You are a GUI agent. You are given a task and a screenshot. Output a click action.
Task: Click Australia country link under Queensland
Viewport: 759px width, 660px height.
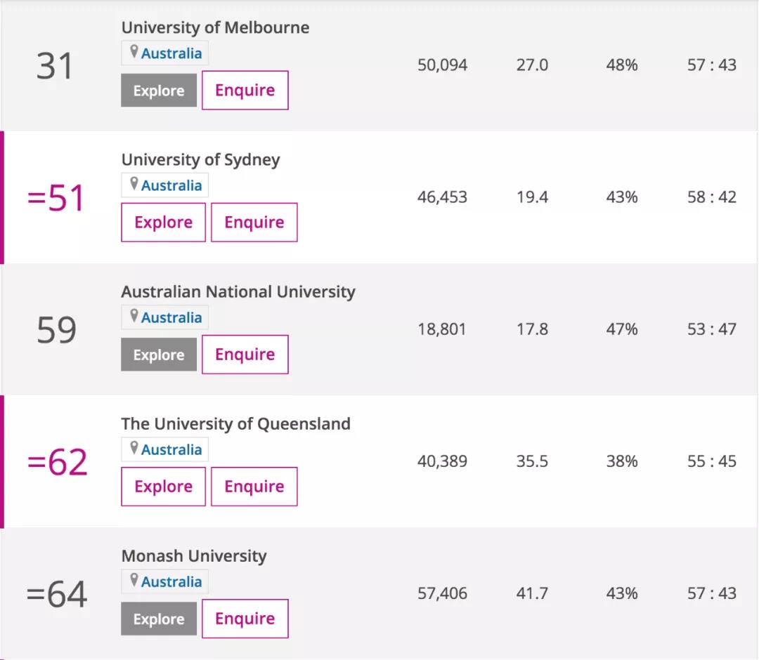(x=171, y=449)
